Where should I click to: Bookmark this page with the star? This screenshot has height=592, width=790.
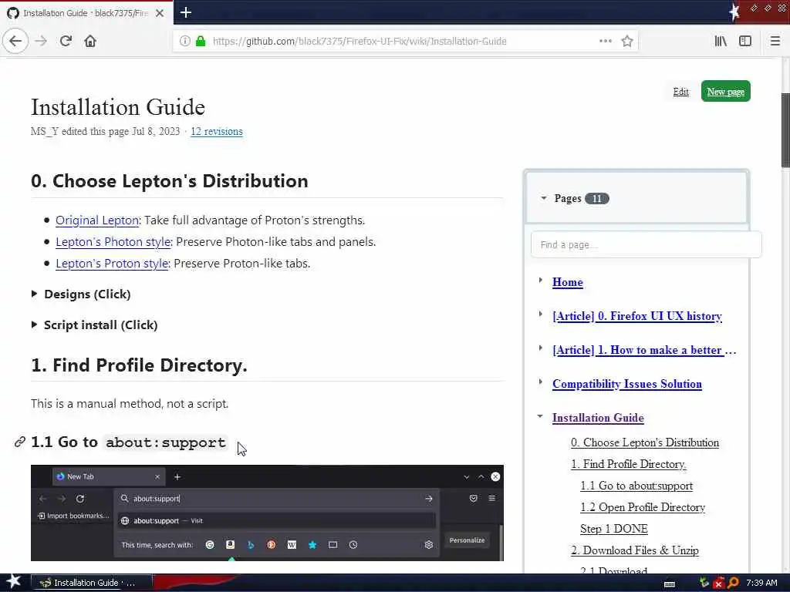[626, 41]
